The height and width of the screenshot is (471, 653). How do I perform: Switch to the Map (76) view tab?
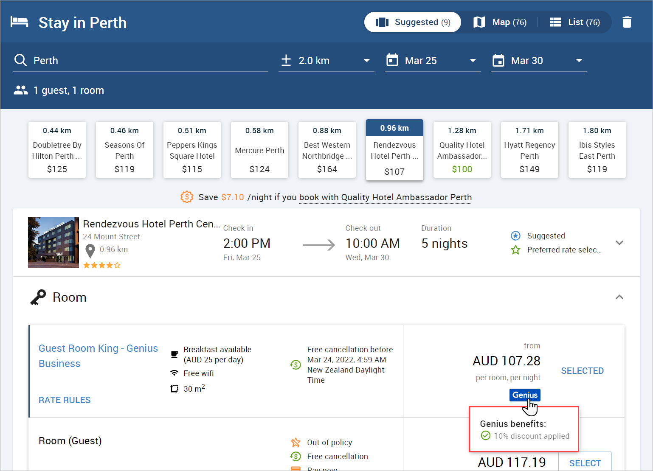[500, 22]
